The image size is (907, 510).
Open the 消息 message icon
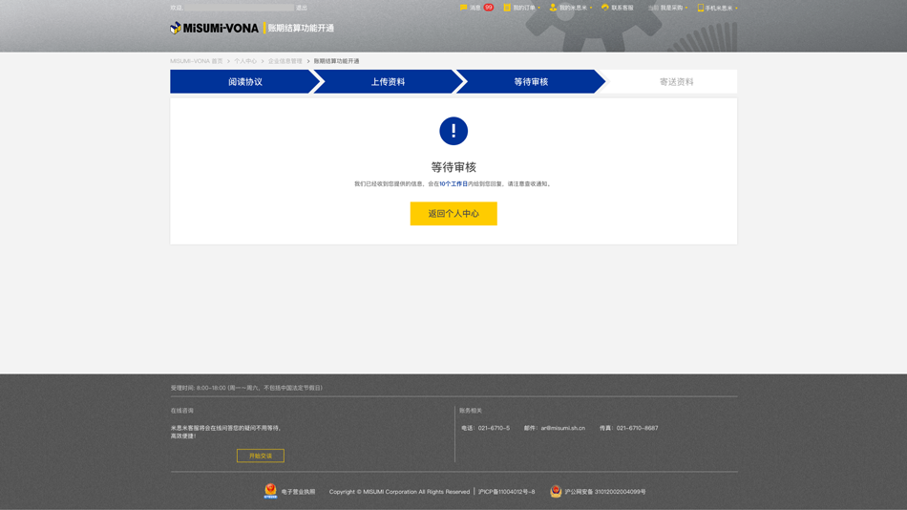[464, 8]
